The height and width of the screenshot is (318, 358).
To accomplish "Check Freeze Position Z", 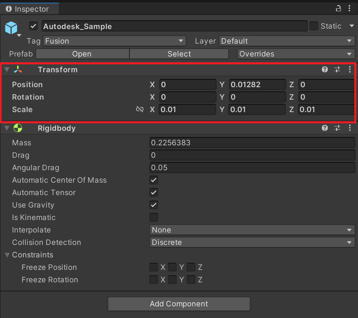I will (191, 267).
